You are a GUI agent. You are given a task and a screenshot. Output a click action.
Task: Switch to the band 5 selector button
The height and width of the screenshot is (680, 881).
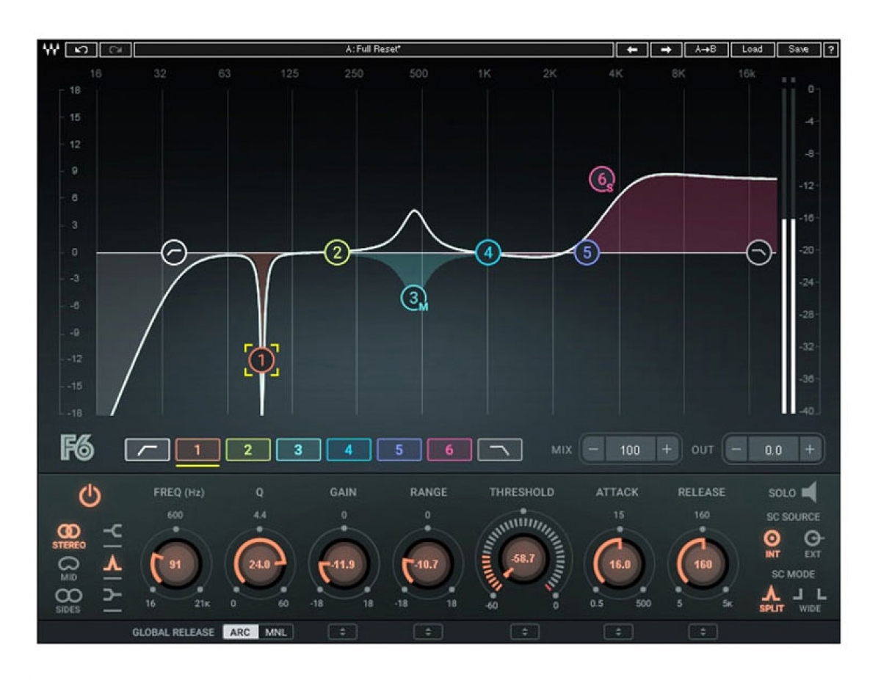point(399,450)
